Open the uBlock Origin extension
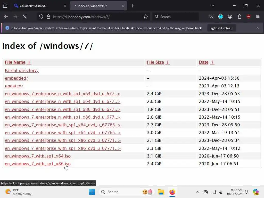The width and height of the screenshot is (264, 198). point(249,16)
